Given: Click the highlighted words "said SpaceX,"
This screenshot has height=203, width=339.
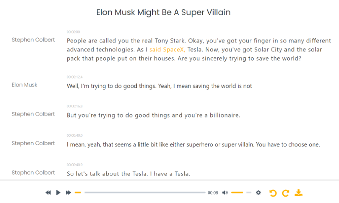Looking at the screenshot, I should click(x=168, y=50).
